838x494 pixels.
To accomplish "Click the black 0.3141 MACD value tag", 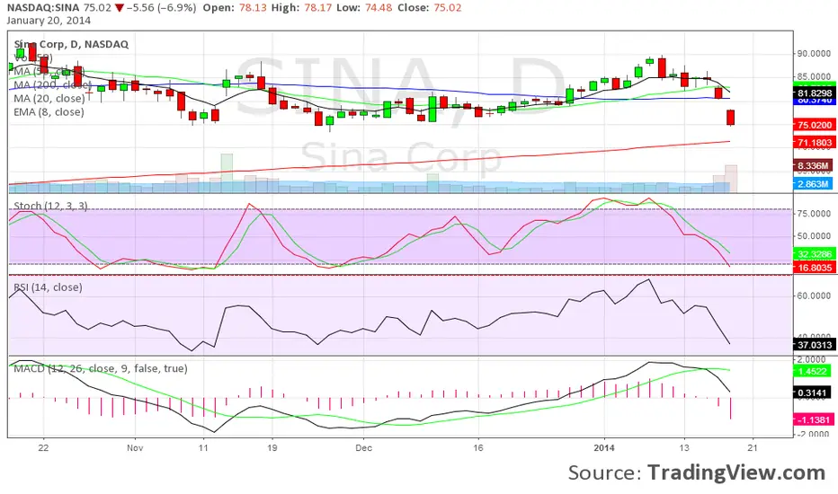I will coord(812,393).
